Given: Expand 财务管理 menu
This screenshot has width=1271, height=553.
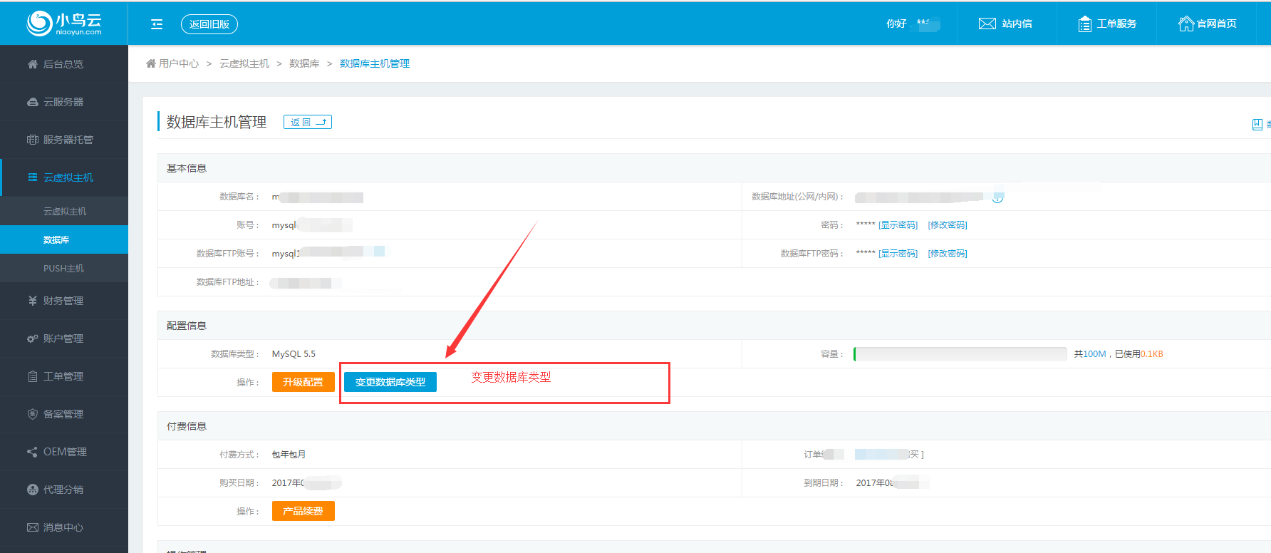Looking at the screenshot, I should pos(64,301).
